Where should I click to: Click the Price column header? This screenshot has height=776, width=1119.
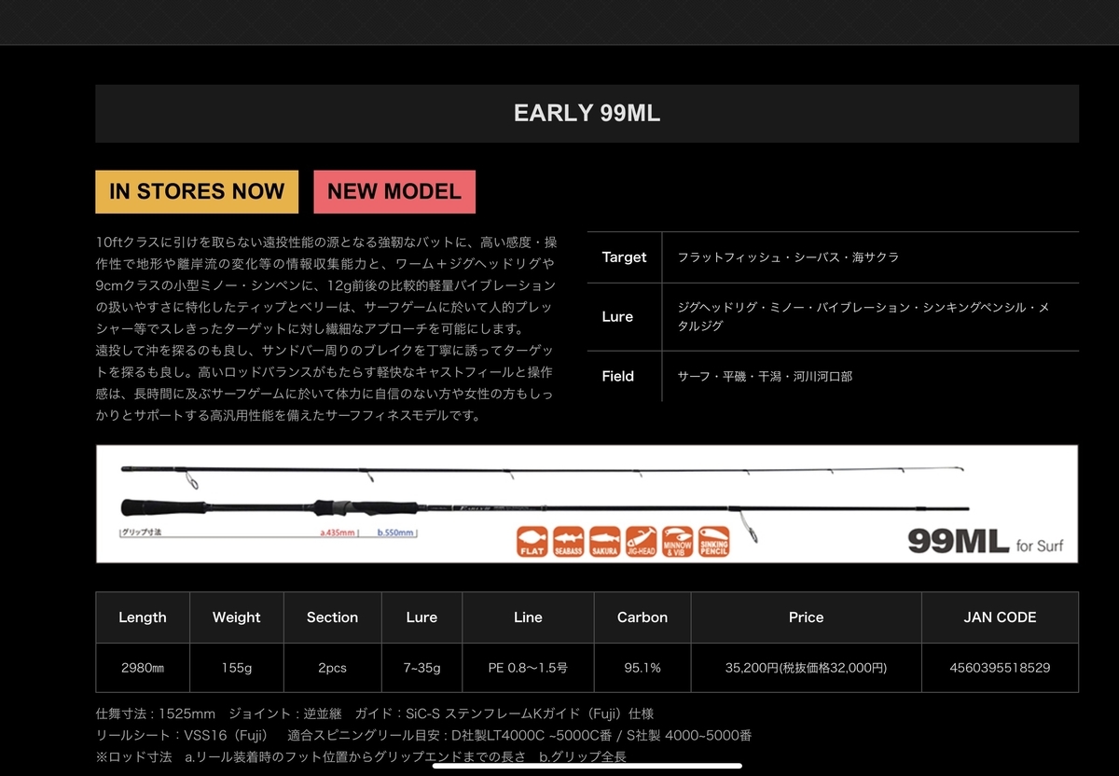(807, 617)
